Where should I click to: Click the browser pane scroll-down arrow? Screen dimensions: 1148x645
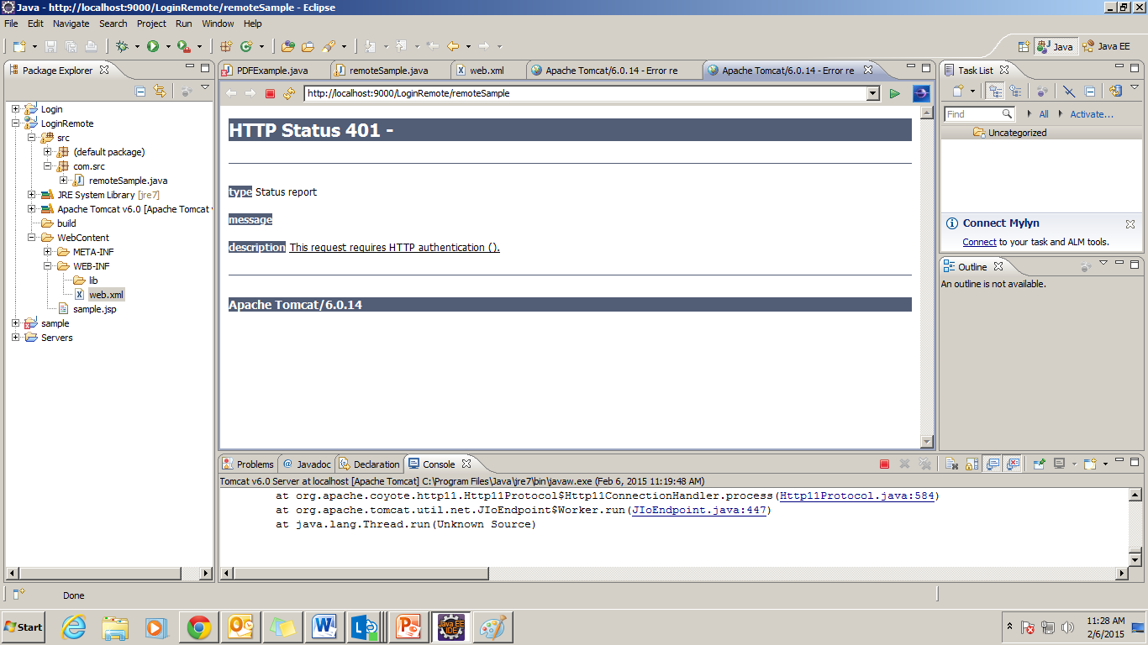(927, 442)
